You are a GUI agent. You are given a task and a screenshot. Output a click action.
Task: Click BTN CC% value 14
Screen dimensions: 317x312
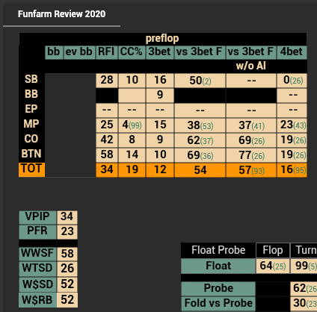pos(132,155)
